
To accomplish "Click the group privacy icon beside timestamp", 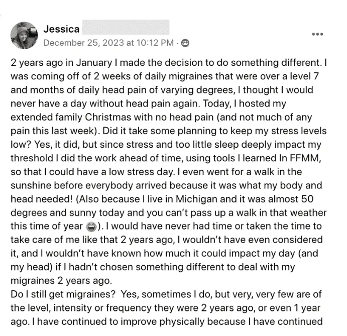I will pos(185,43).
